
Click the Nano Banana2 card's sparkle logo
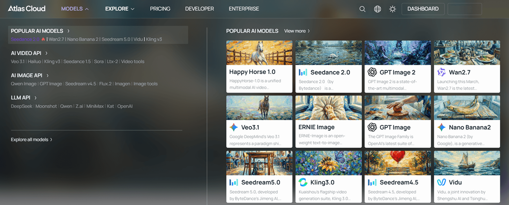[442, 127]
